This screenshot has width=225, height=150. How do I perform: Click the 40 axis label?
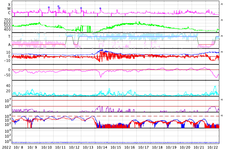click(8, 86)
